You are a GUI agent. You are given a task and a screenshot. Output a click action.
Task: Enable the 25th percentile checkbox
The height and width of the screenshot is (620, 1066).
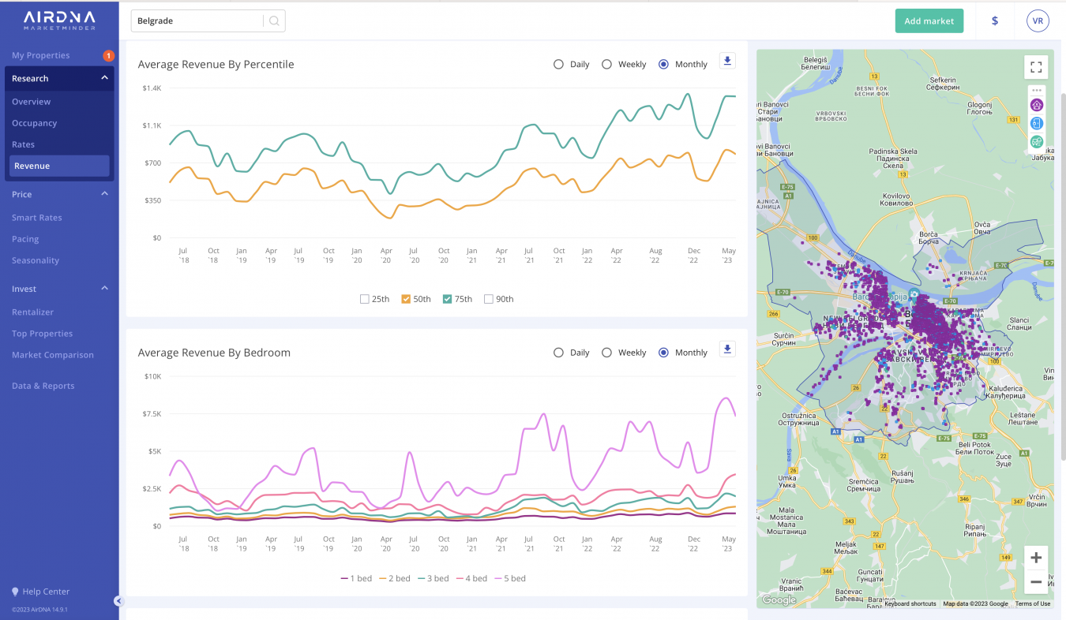click(364, 299)
